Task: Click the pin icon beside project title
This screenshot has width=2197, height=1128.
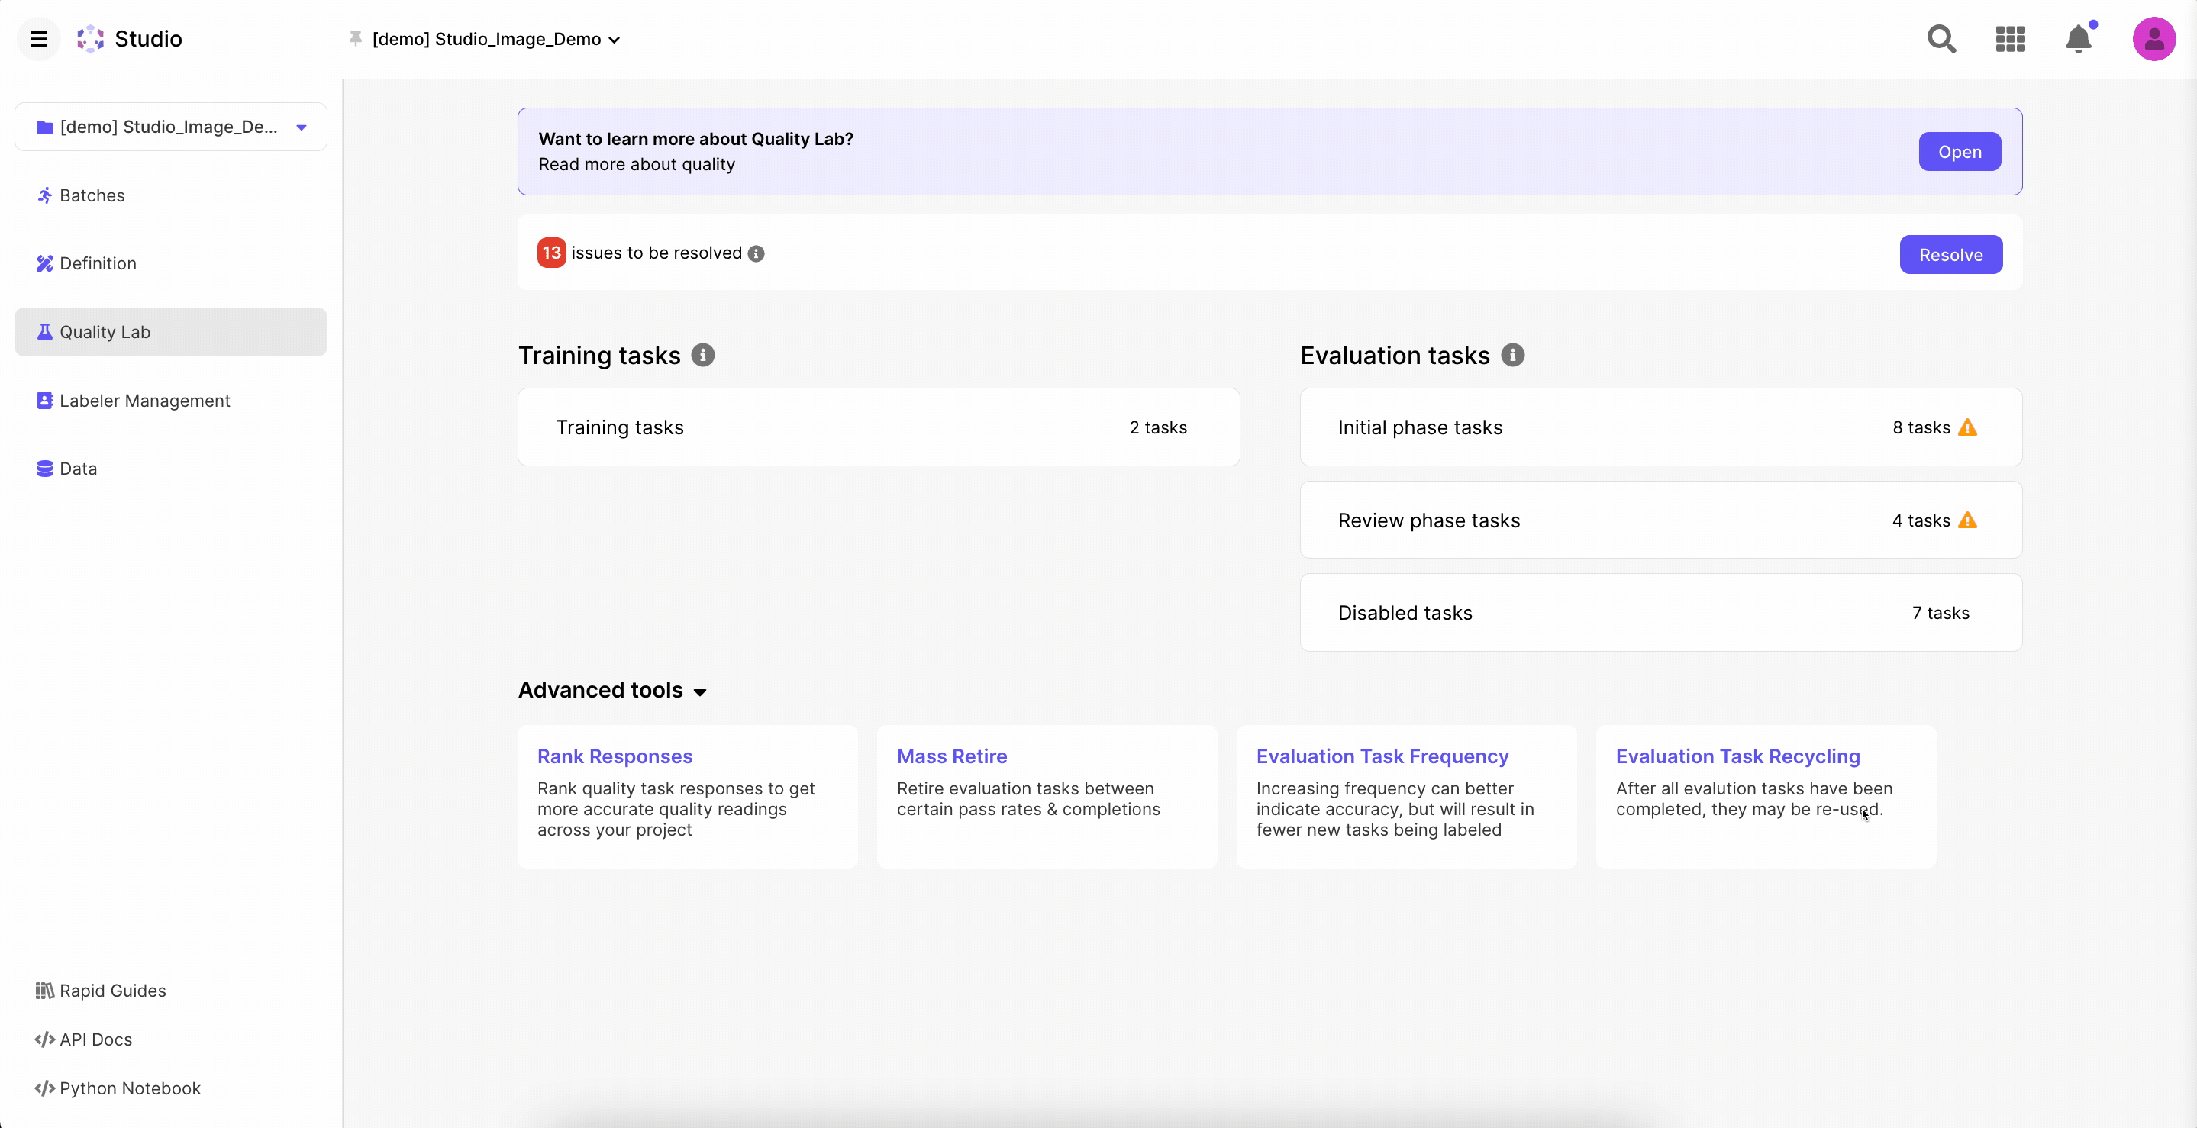Action: coord(356,38)
